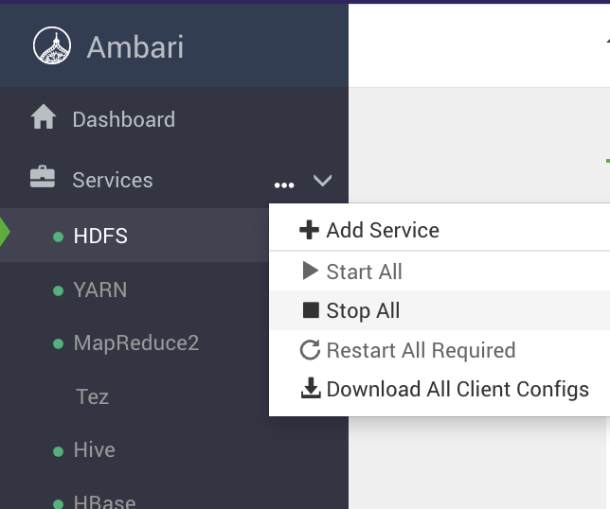Choose Stop All from the menu

(x=440, y=310)
